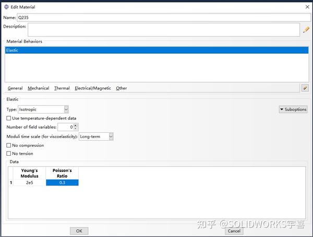Select the Poisson's Ratio cell 0.3
The width and height of the screenshot is (313, 237).
pyautogui.click(x=62, y=183)
